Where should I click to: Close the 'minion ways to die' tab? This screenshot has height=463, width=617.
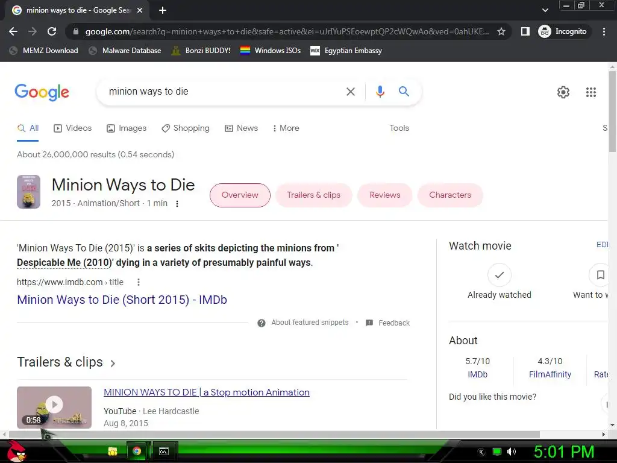tap(140, 10)
